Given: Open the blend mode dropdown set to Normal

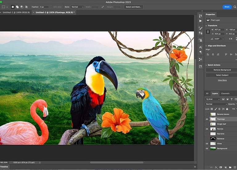Looking at the screenshot, I should 216,104.
